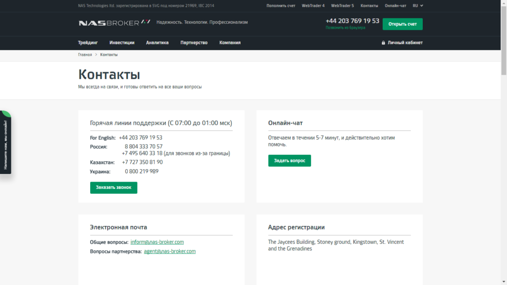The image size is (507, 285).
Task: Click the header phone number +44 203 769 19 53
Action: pos(353,21)
